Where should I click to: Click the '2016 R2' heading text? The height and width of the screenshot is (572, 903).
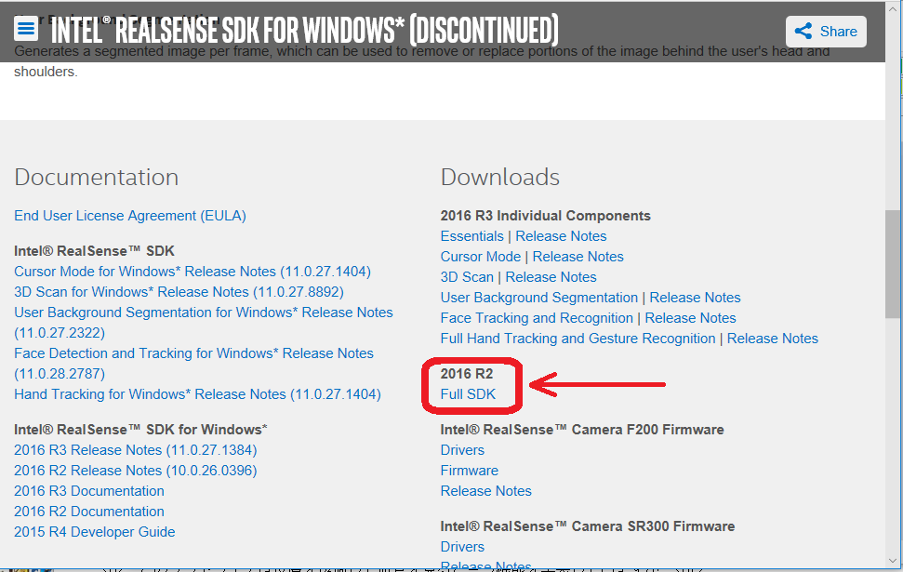[x=467, y=374]
